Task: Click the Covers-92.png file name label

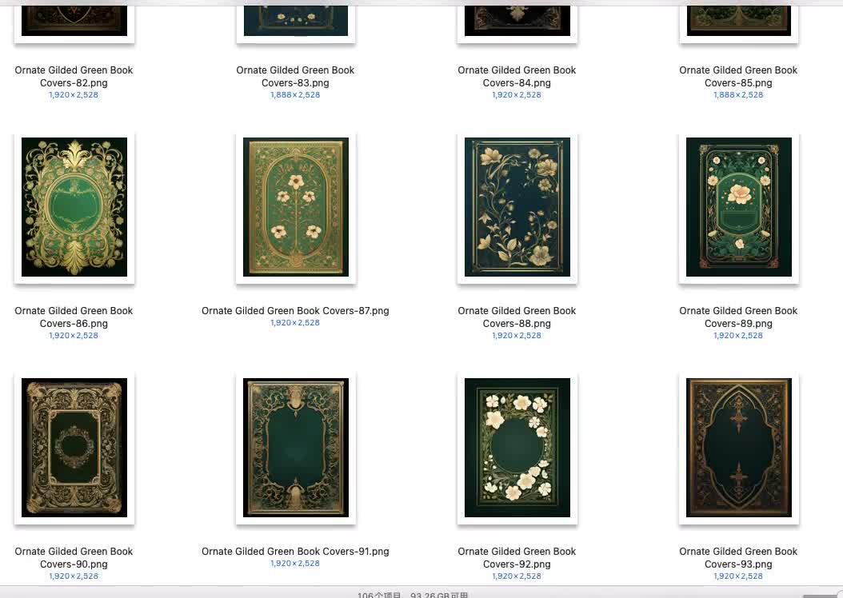Action: point(517,558)
